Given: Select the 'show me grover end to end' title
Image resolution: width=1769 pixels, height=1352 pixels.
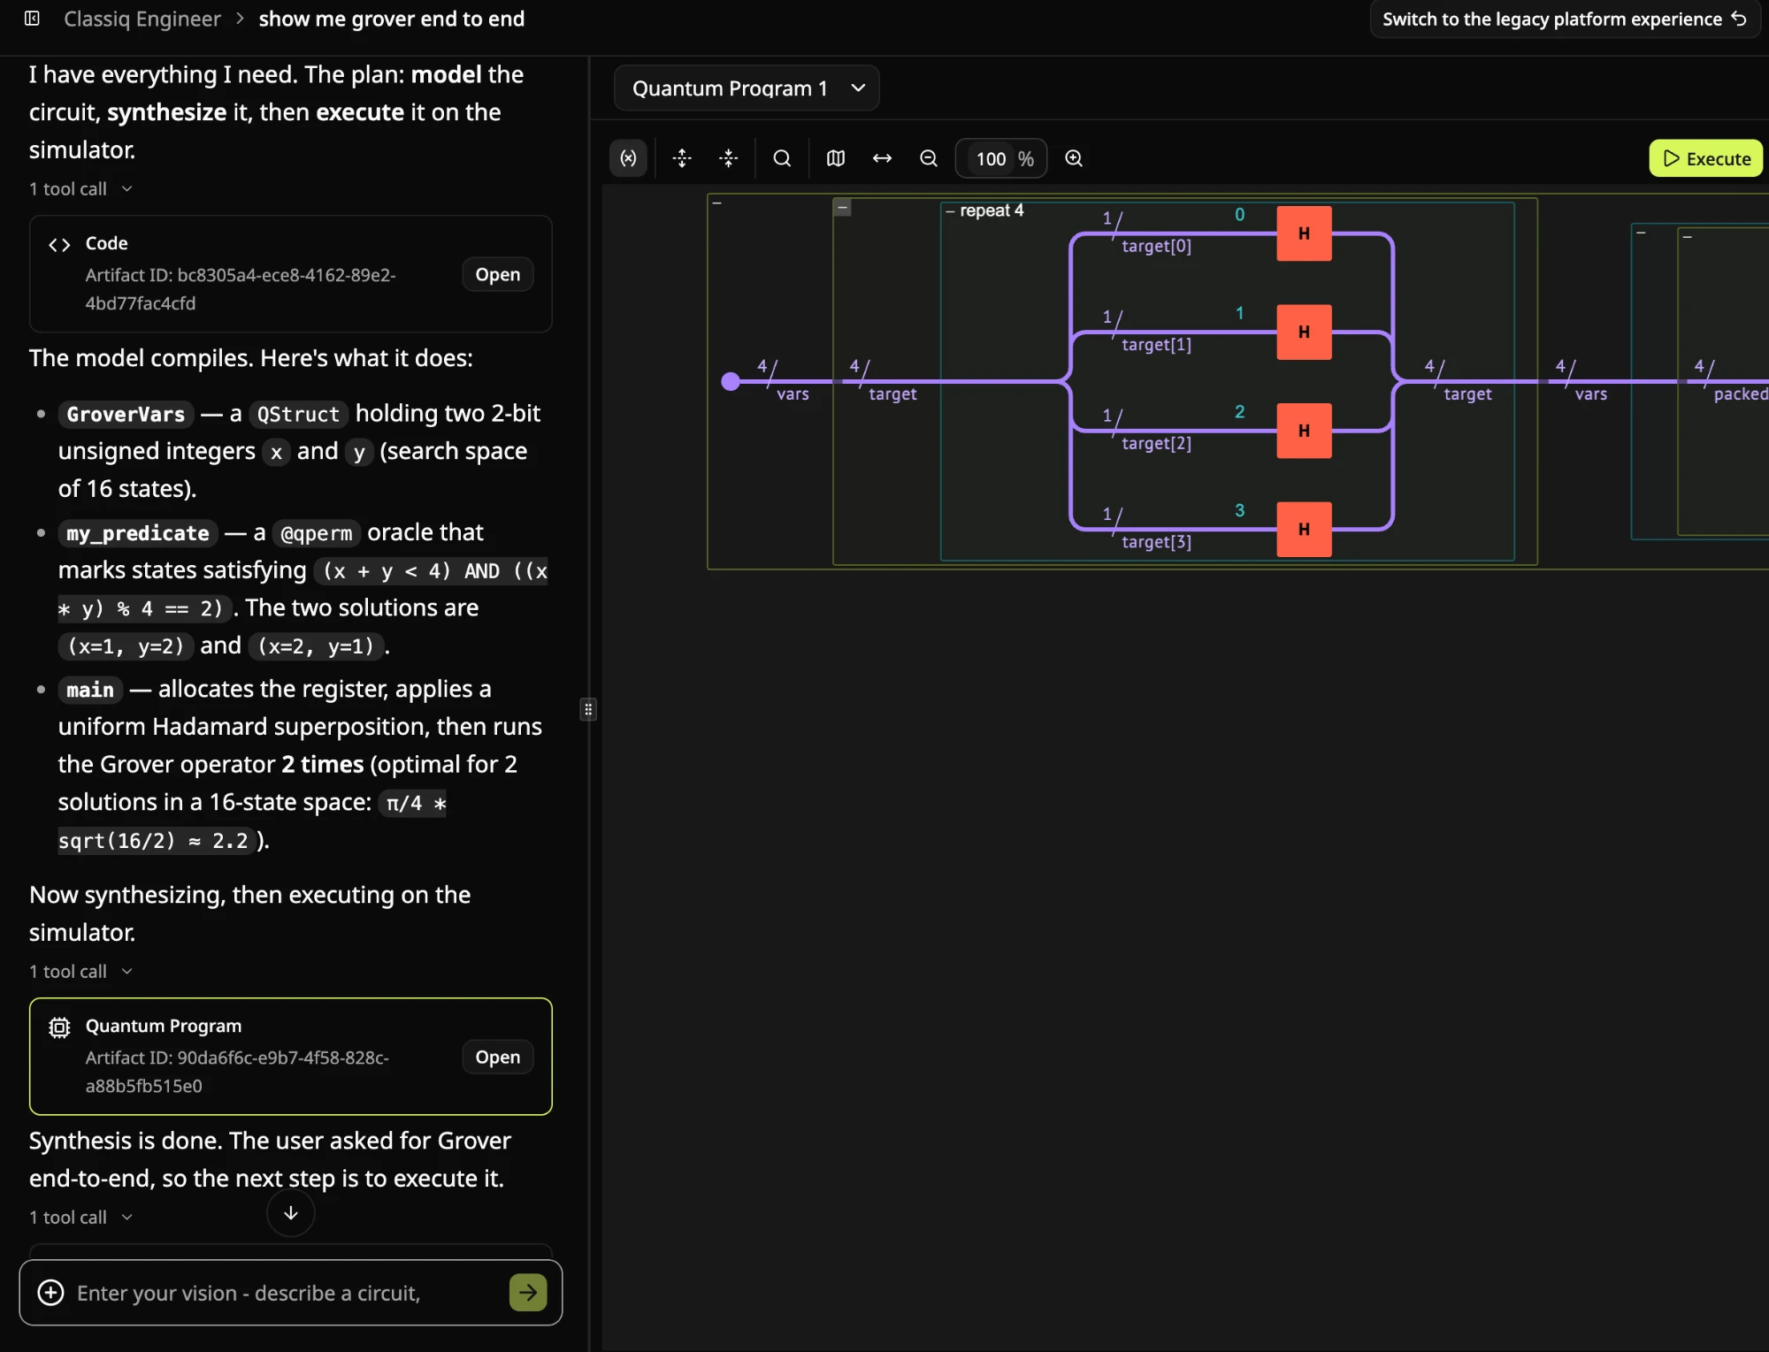Looking at the screenshot, I should [391, 19].
